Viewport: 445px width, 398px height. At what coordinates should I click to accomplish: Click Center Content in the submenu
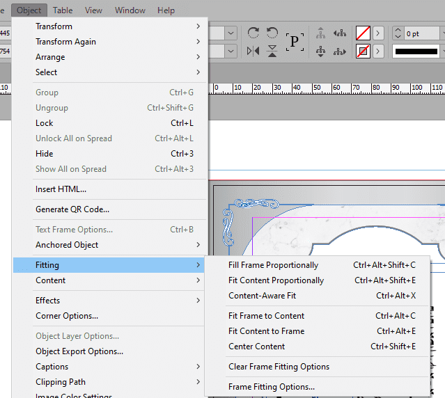(x=256, y=347)
